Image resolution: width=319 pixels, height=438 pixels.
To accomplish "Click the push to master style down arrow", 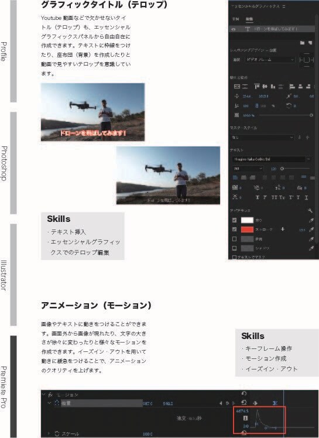I will click(x=300, y=137).
